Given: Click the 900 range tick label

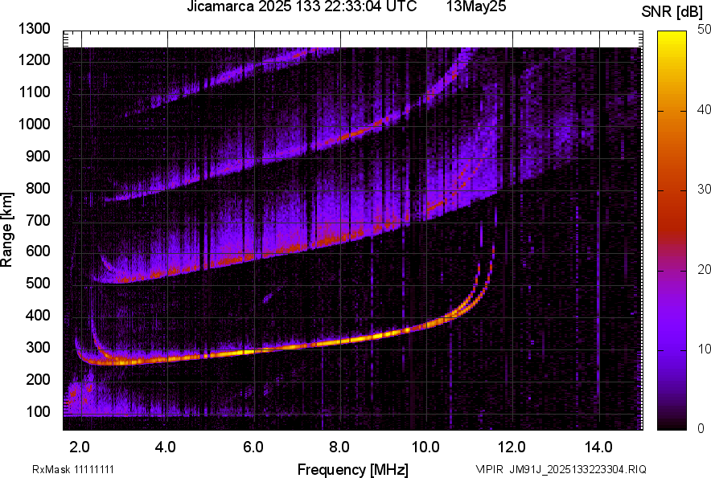Looking at the screenshot, I should point(38,156).
